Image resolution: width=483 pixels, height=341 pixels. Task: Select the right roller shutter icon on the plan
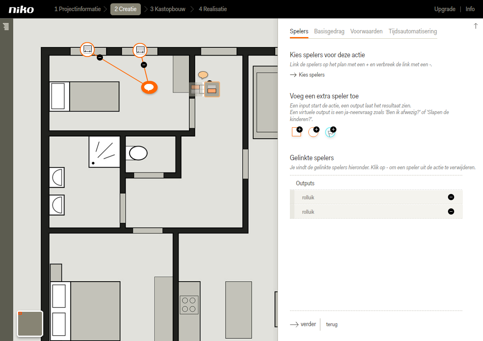[140, 50]
